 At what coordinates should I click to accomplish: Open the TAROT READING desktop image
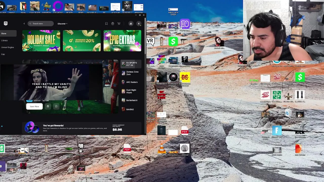(161, 62)
